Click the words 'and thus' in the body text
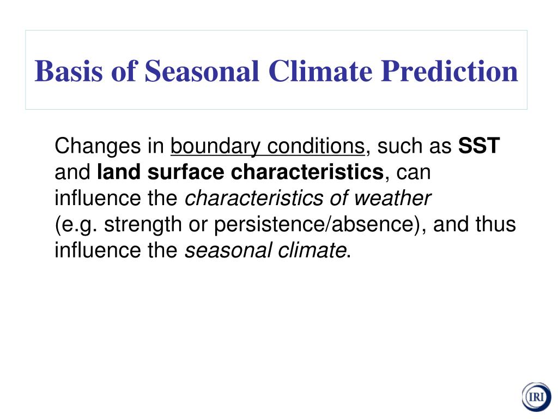 tap(475, 224)
